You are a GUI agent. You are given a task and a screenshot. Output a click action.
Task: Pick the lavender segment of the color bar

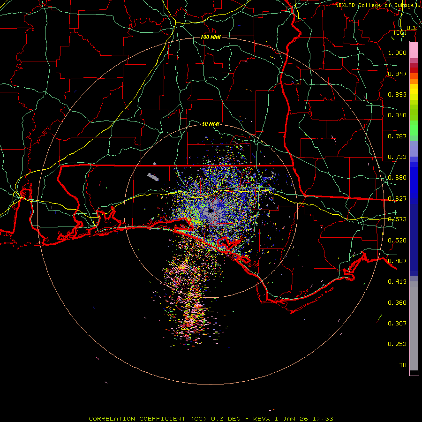tap(414, 149)
